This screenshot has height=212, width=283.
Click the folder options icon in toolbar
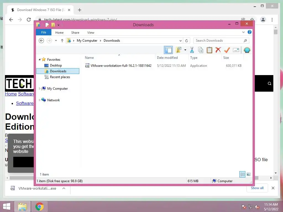pos(179,50)
